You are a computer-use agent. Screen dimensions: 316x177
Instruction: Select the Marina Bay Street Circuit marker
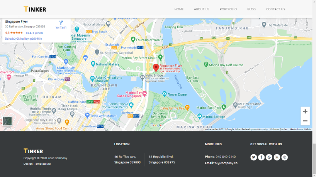(160, 57)
